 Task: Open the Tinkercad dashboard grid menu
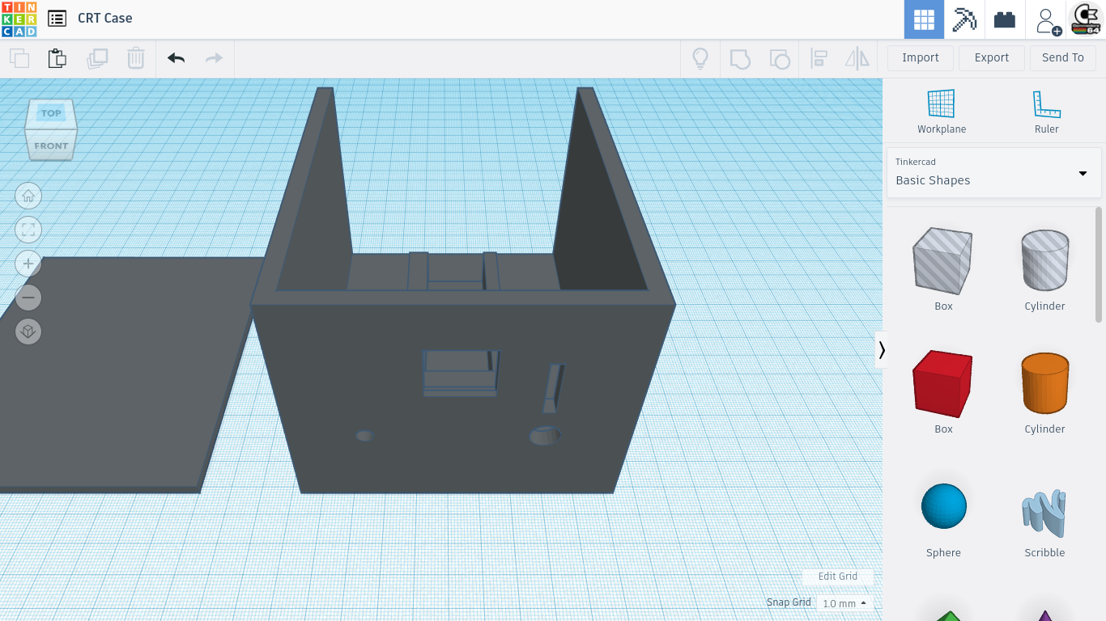(924, 19)
